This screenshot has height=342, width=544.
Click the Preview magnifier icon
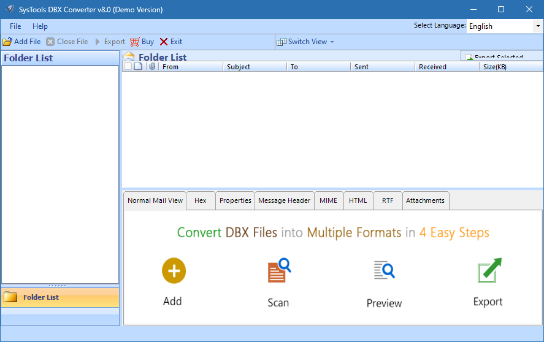coord(384,270)
